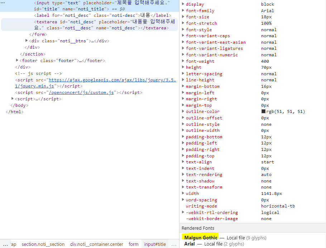Screen dimensions: 326x248
Task: Click the writing-mode property name
Action: [201, 206]
